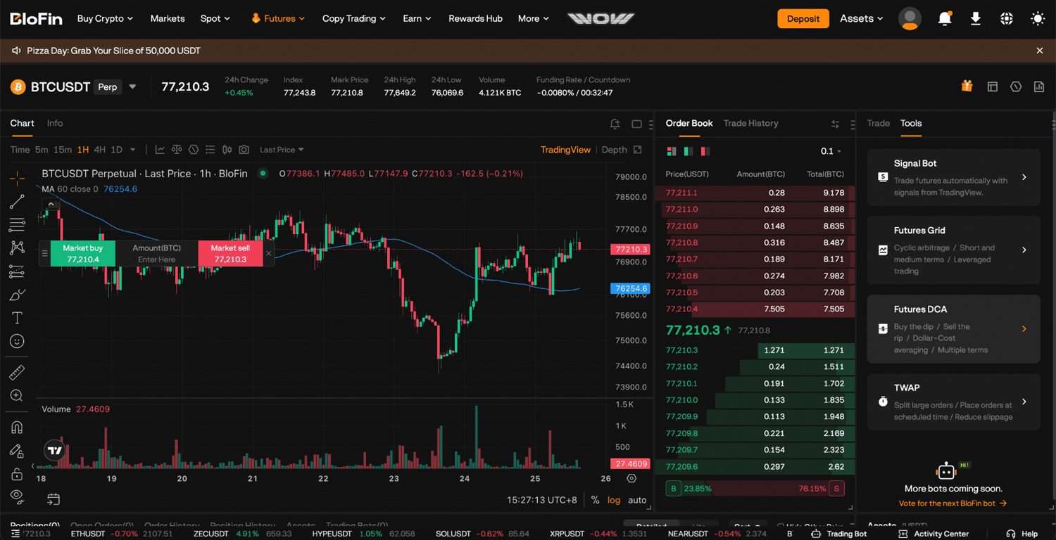Toggle logarithmic price scale
Screen dimensions: 1056x540
point(614,500)
